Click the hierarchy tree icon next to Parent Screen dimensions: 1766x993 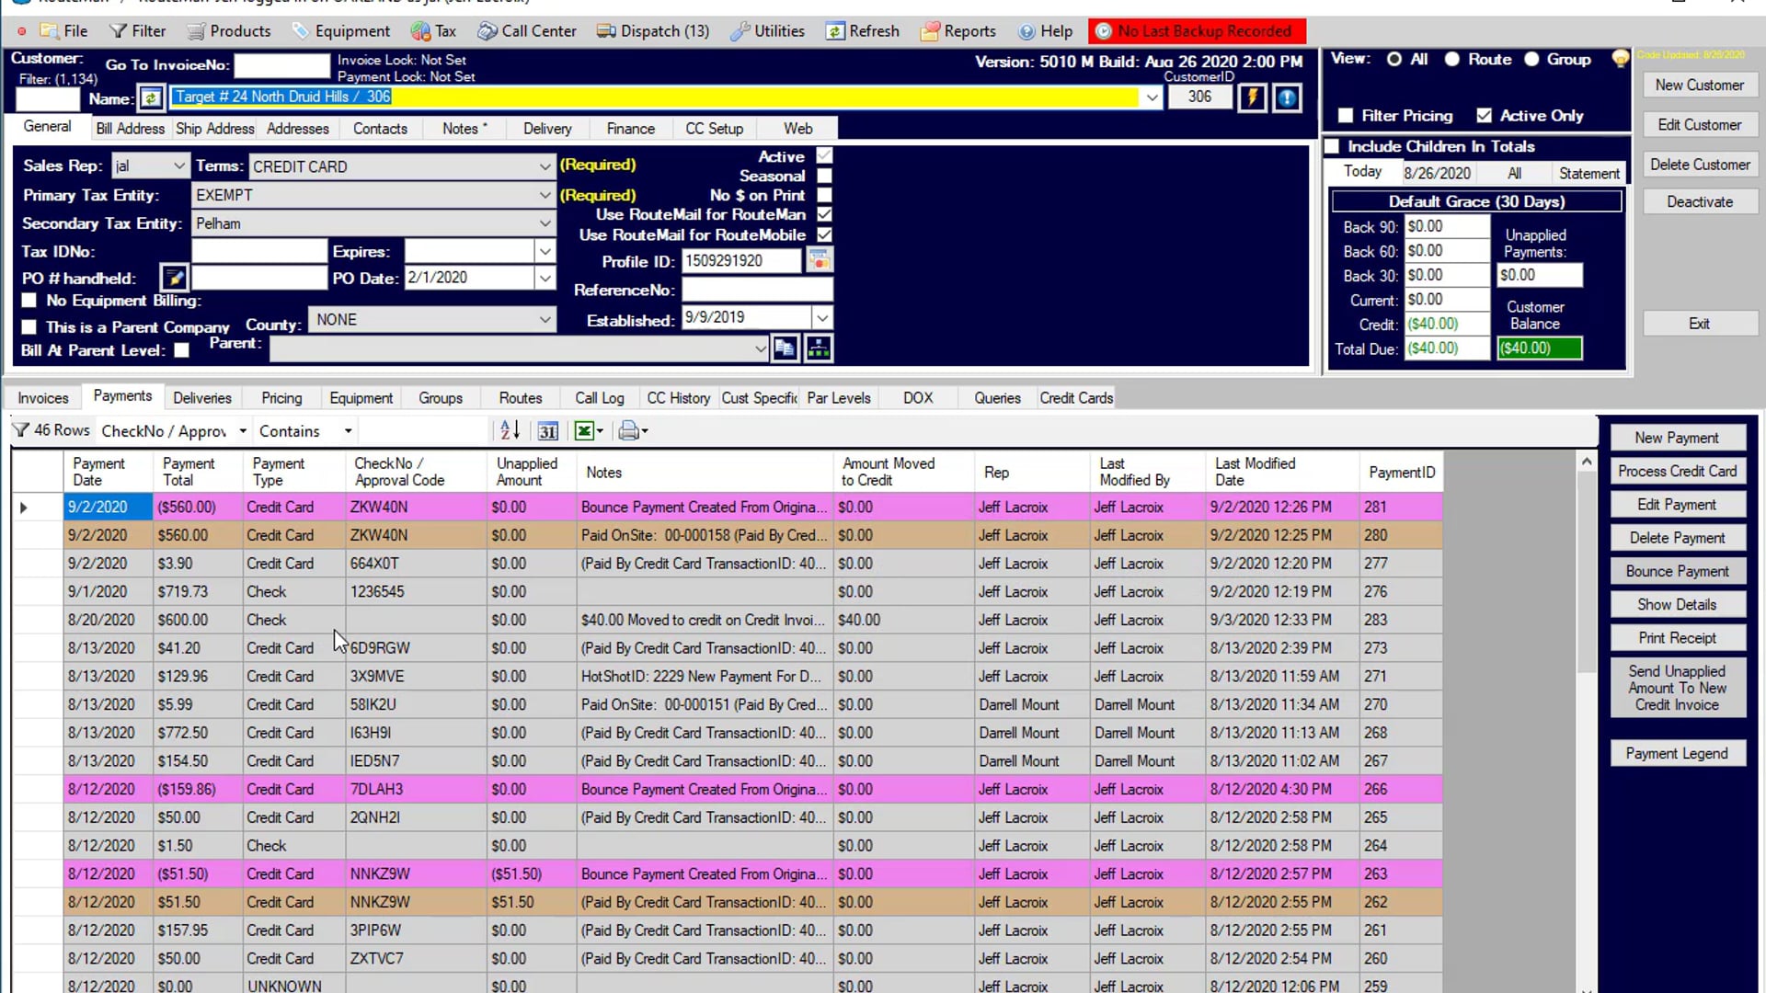(819, 348)
